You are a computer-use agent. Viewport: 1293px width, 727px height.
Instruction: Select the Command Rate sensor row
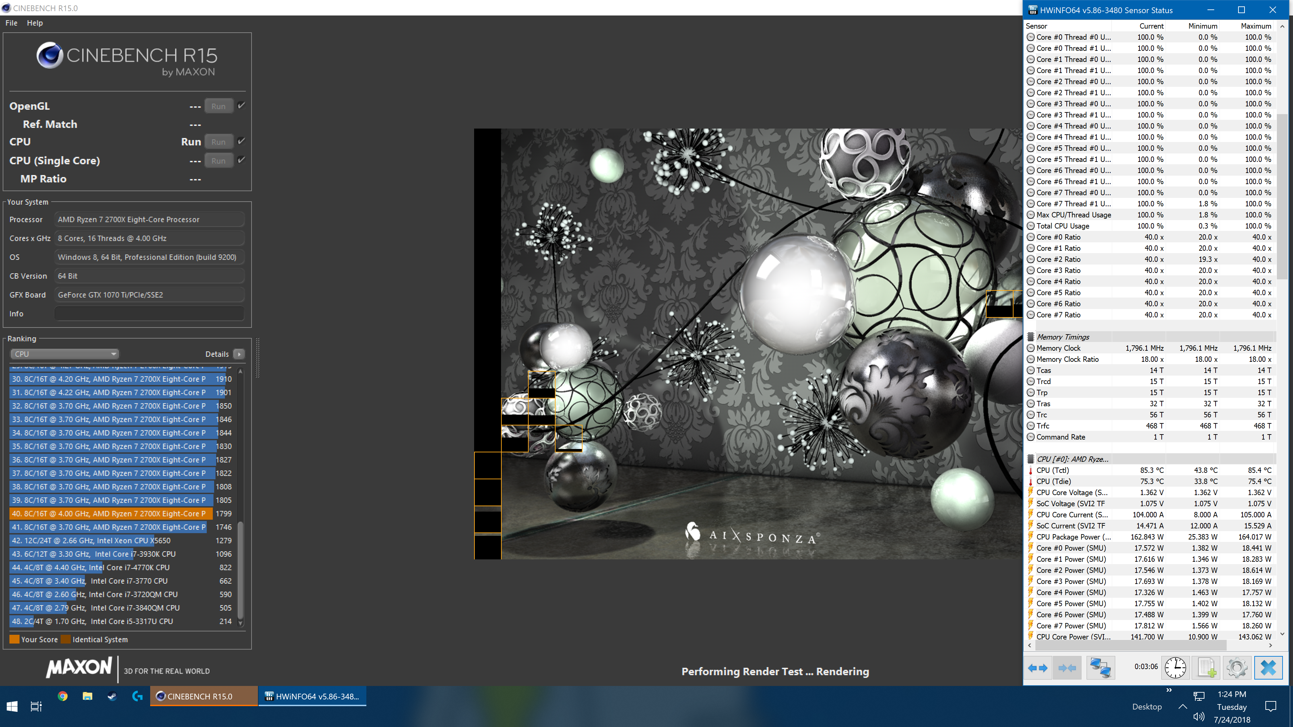point(1150,437)
